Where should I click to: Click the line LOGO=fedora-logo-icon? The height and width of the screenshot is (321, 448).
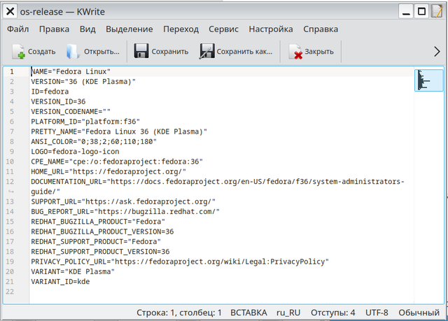(x=75, y=152)
